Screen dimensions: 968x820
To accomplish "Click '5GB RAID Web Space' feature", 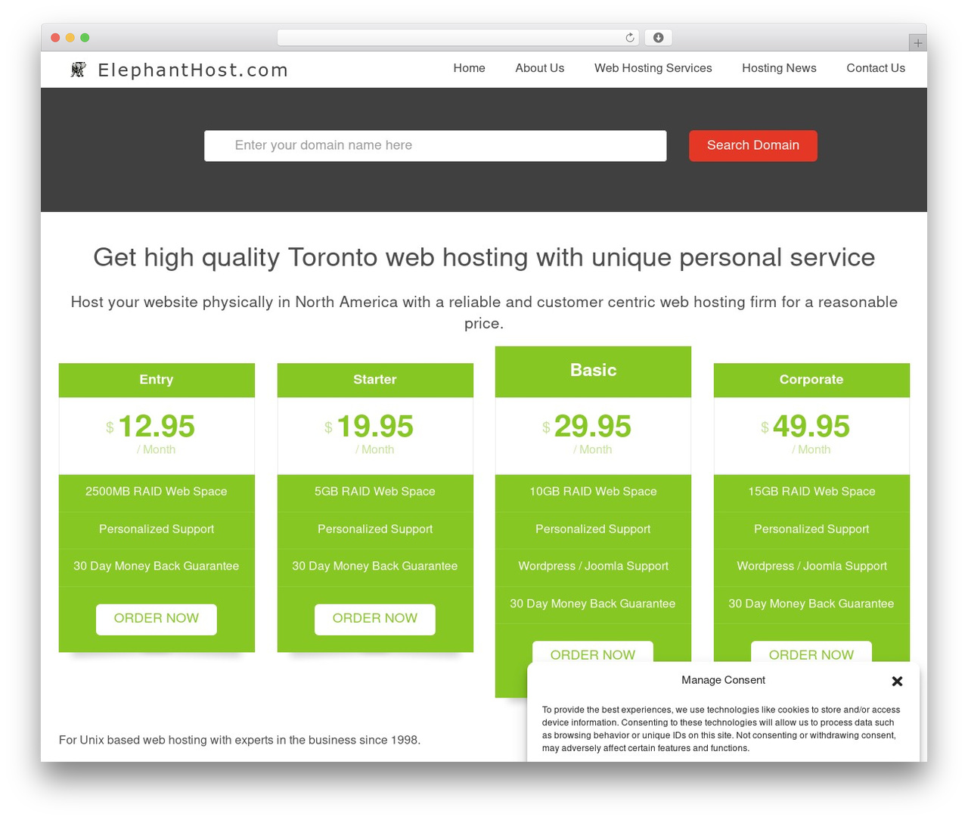I will tap(375, 492).
